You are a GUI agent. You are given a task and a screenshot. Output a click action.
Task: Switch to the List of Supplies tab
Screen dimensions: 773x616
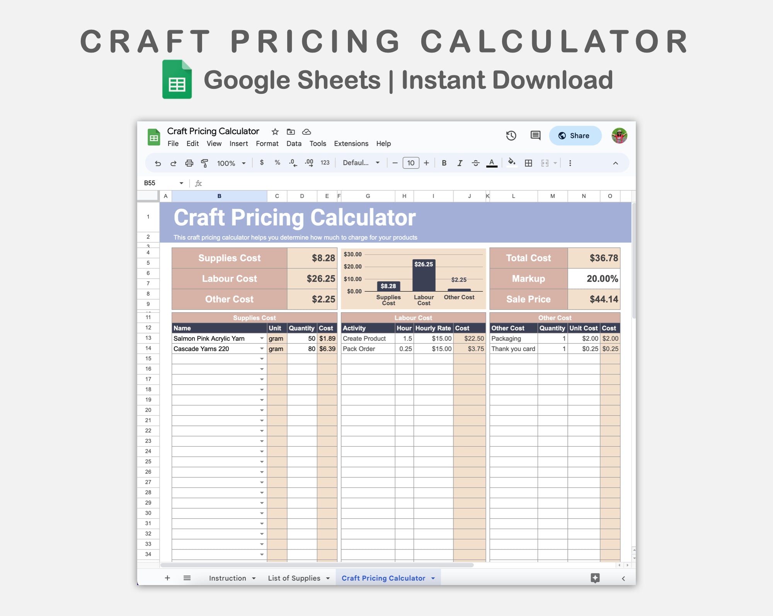point(294,578)
